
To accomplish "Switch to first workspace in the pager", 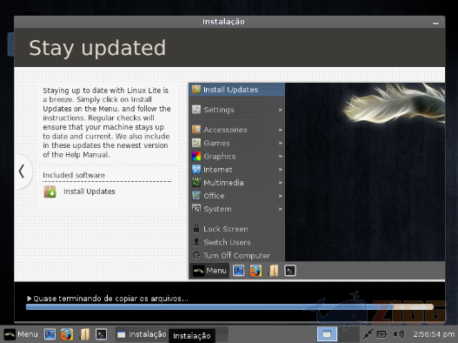I will pos(327,334).
